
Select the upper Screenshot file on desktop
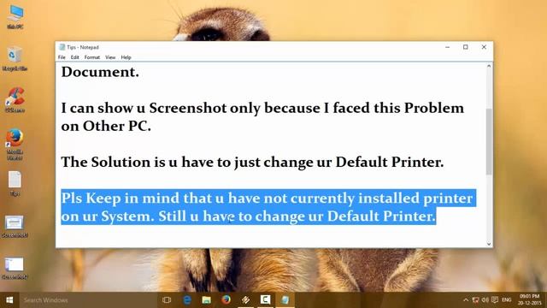(x=15, y=226)
